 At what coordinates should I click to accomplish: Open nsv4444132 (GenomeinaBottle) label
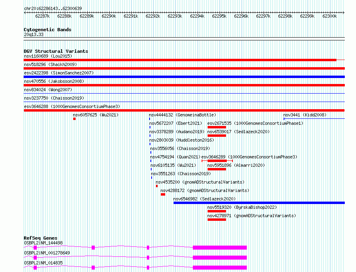coord(182,115)
